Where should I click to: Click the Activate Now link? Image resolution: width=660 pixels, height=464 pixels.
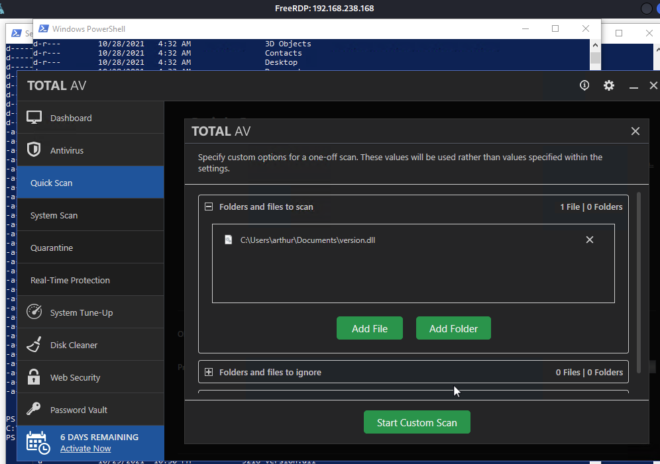[85, 448]
